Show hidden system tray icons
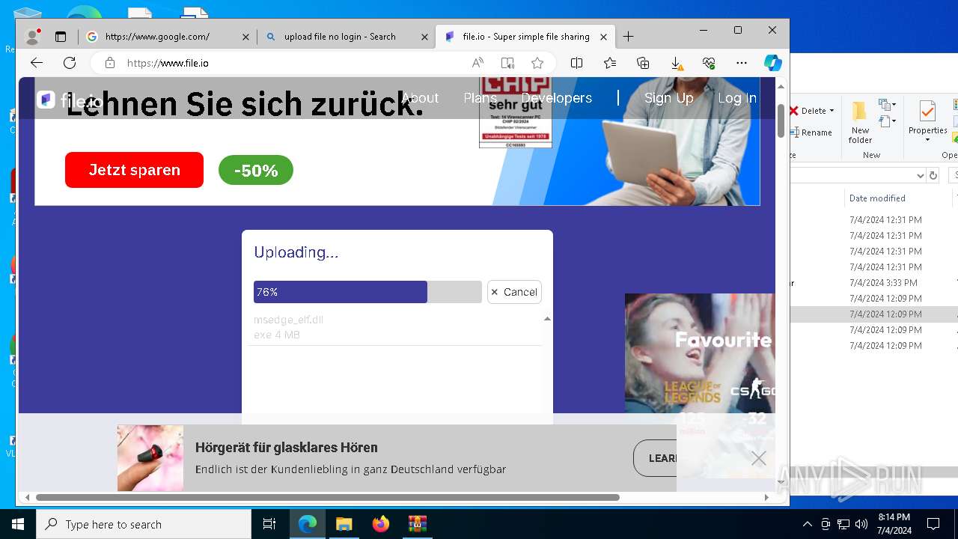Image resolution: width=958 pixels, height=539 pixels. 807,524
